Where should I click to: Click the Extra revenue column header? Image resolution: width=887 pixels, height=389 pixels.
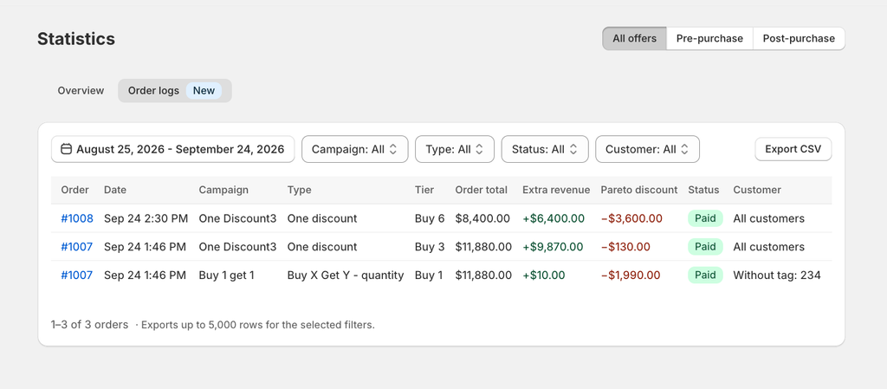[556, 190]
